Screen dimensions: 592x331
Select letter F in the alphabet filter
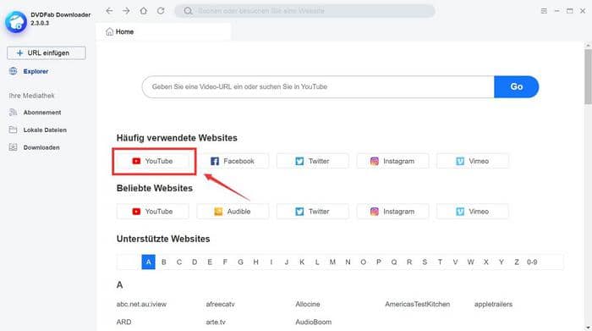point(225,262)
